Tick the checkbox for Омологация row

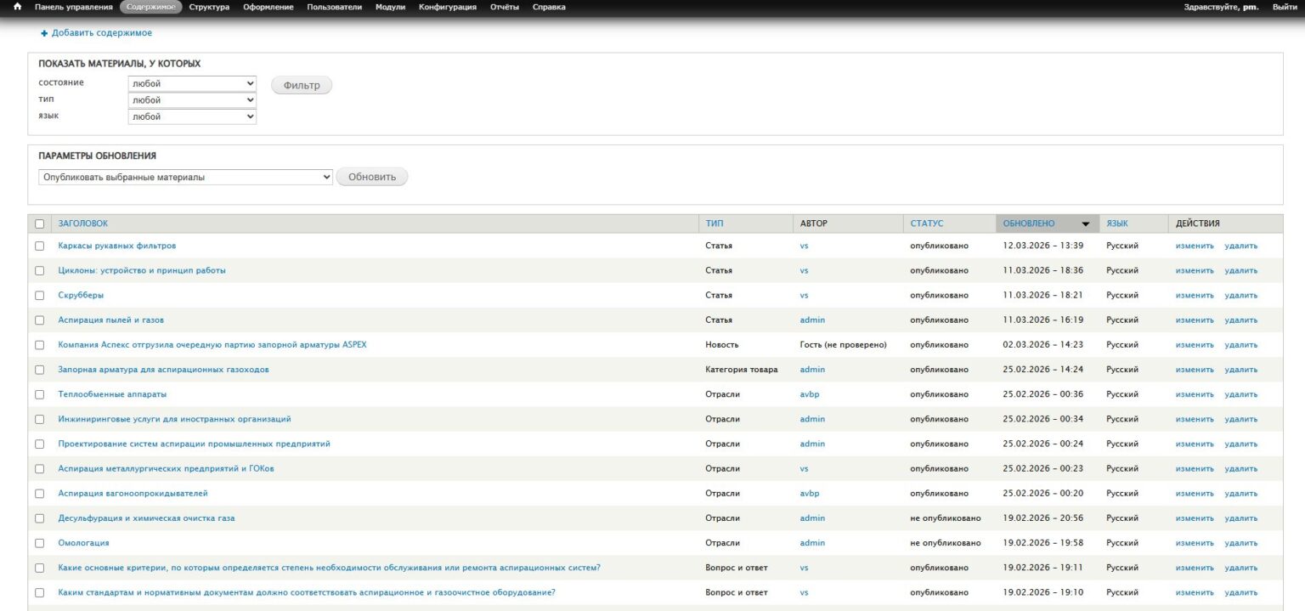(39, 543)
